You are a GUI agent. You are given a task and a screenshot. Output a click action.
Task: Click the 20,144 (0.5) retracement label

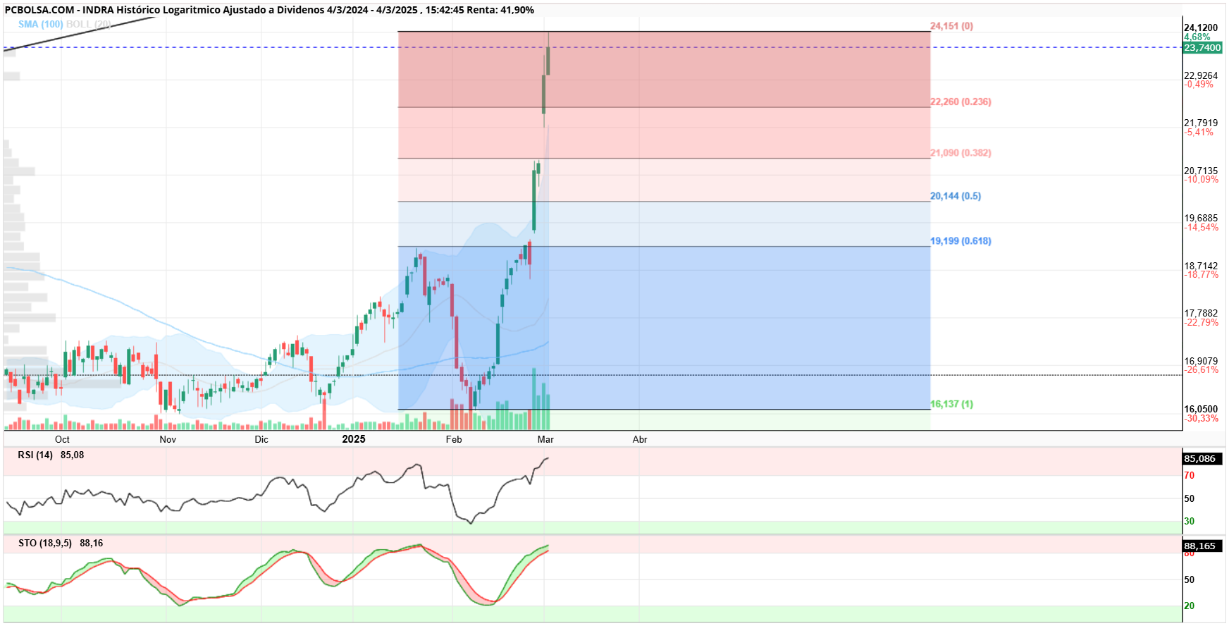click(956, 196)
